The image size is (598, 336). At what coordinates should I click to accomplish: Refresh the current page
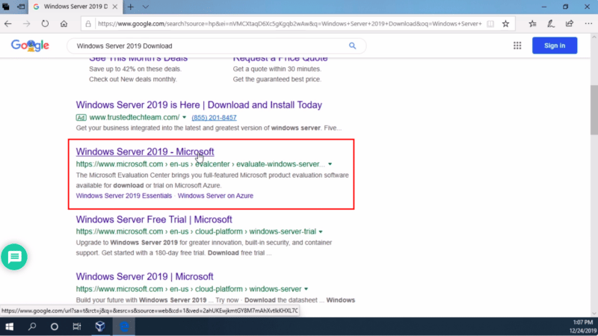[x=45, y=23]
